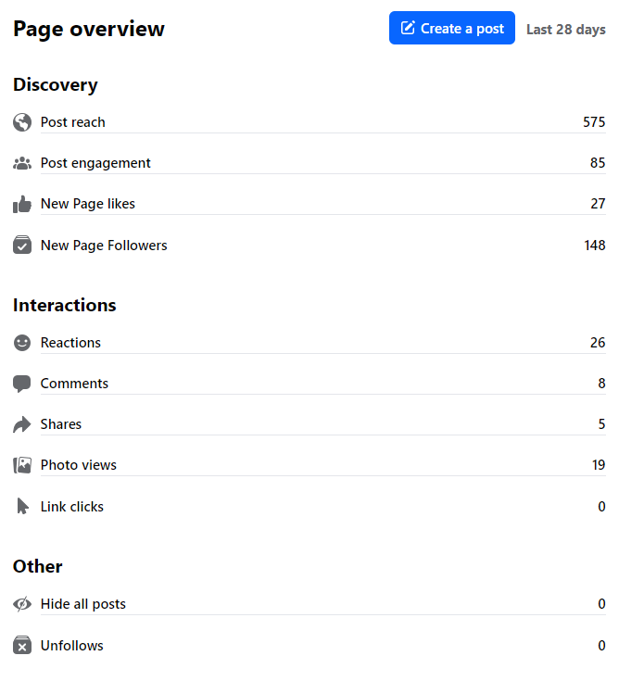Screen dimensions: 619x681
Task: Click the Post engagement people icon
Action: click(x=22, y=163)
